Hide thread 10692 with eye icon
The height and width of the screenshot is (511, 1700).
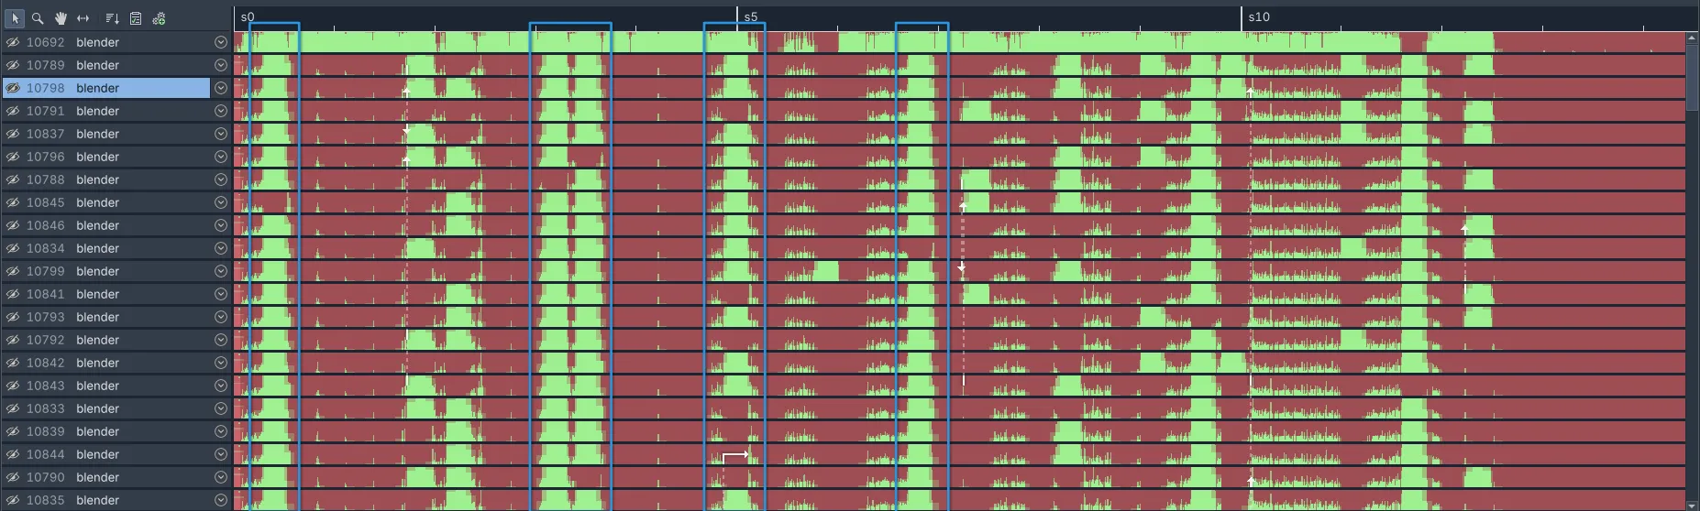coord(13,42)
